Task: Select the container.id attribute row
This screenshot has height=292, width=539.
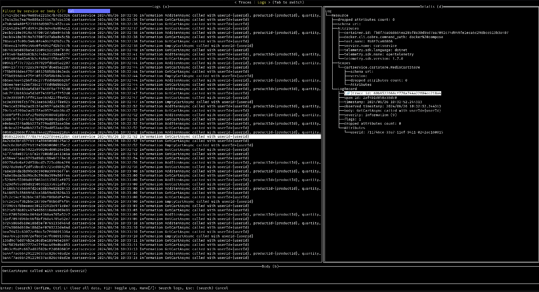Action: pos(426,33)
